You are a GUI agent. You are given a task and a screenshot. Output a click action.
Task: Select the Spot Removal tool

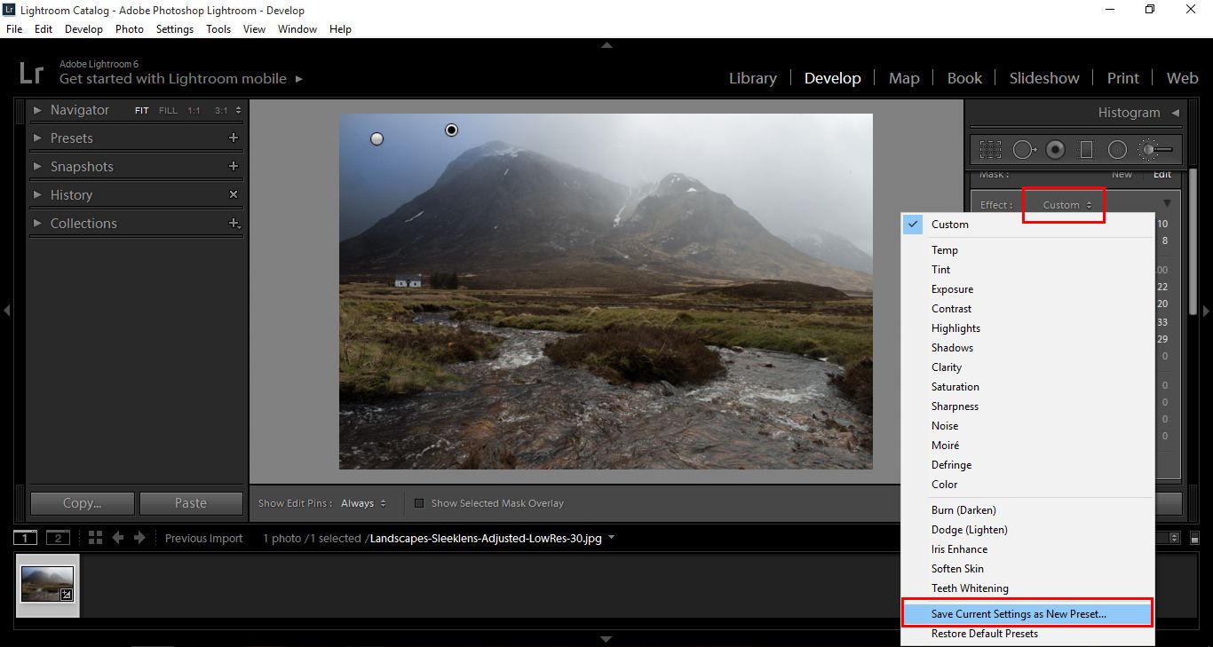(x=1024, y=149)
